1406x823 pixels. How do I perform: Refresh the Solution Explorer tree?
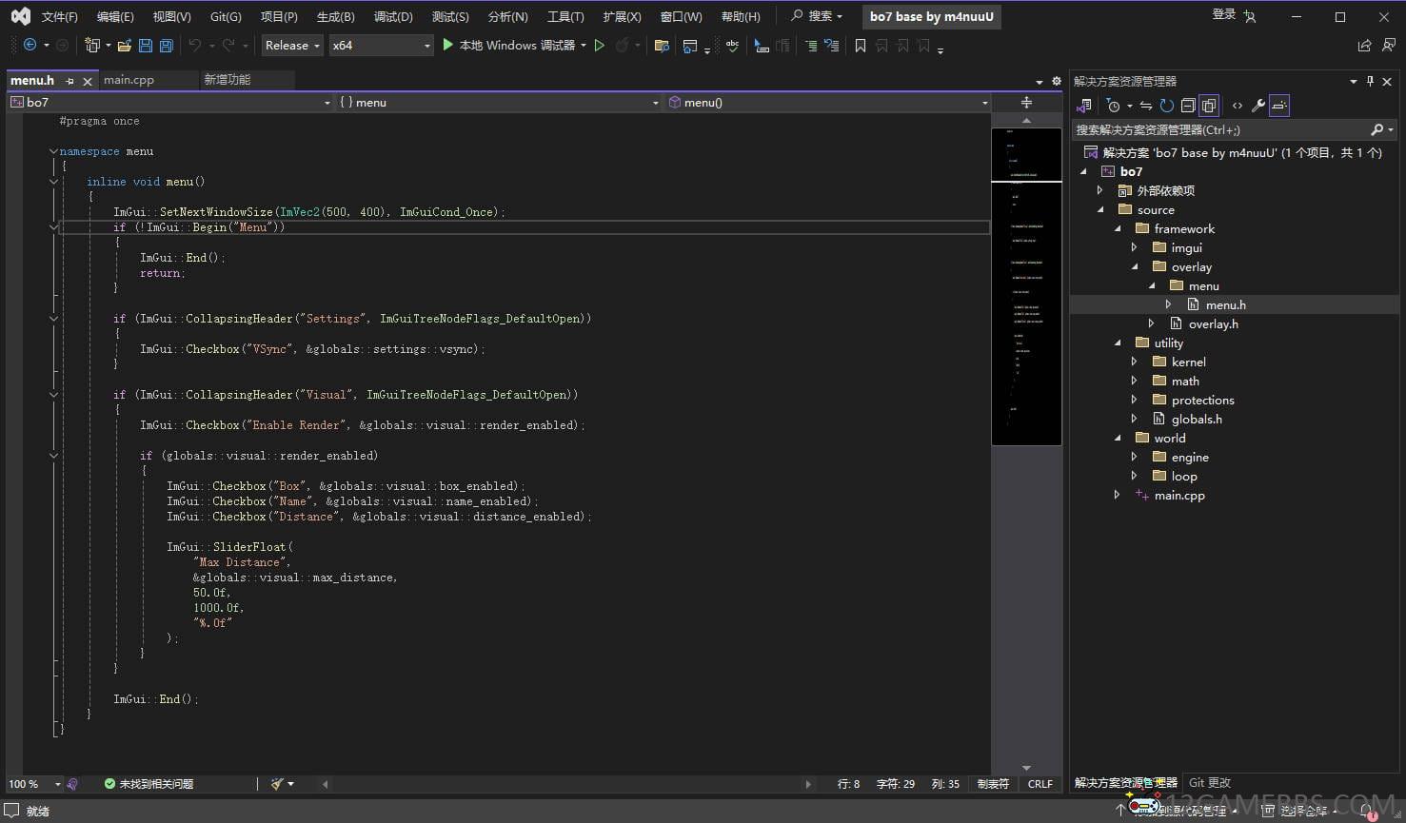pos(1166,106)
